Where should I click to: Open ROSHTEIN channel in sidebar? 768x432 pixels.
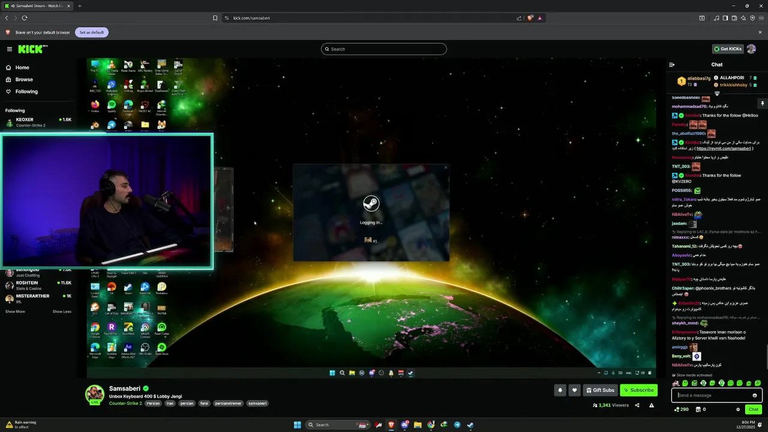[x=38, y=285]
